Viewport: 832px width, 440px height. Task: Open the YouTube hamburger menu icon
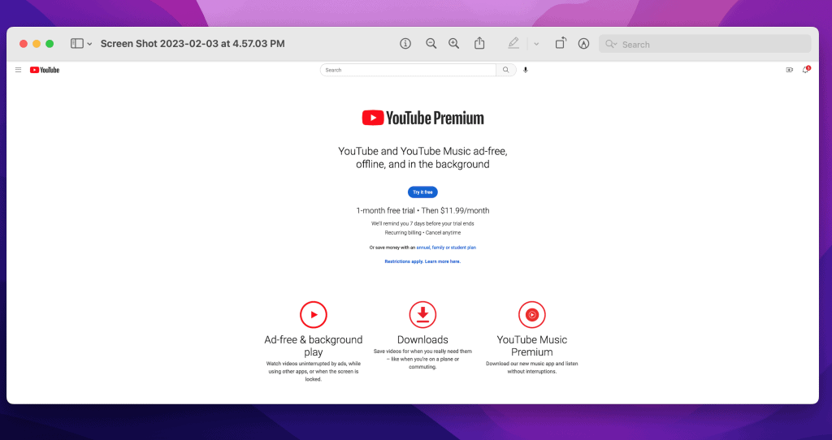pyautogui.click(x=18, y=70)
